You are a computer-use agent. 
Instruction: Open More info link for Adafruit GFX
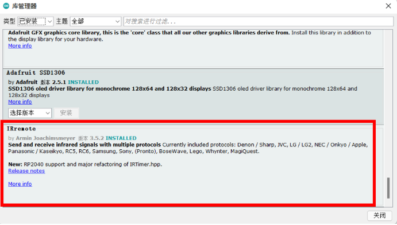(x=20, y=46)
